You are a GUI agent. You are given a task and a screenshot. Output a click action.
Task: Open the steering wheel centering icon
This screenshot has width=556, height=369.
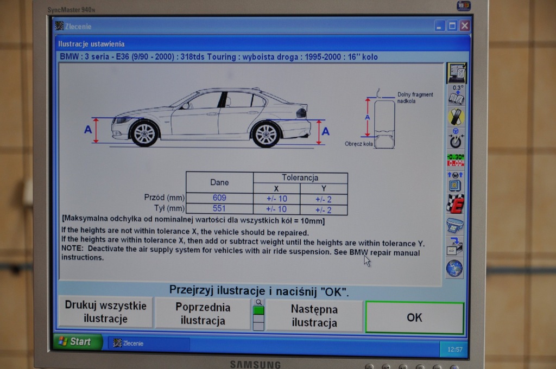(456, 138)
